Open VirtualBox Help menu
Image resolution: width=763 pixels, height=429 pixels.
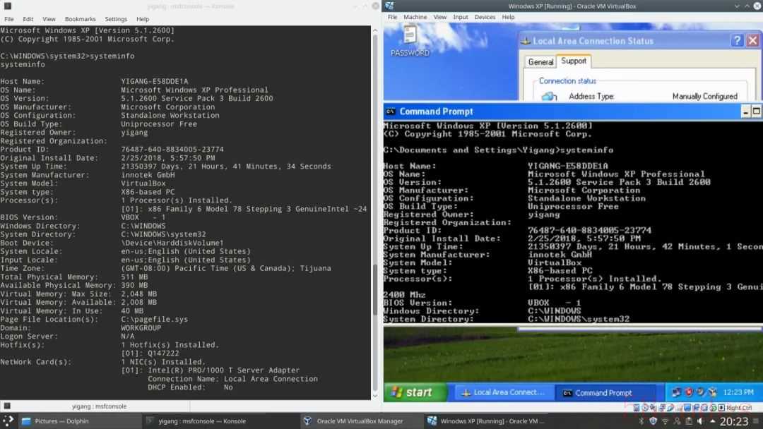pyautogui.click(x=508, y=17)
